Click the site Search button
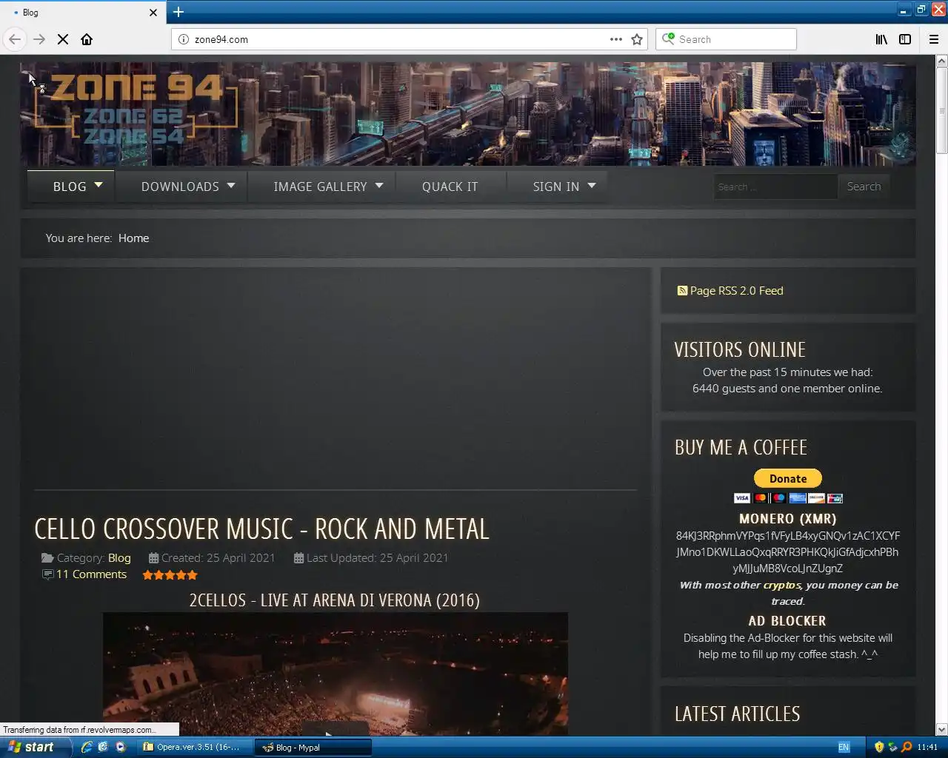This screenshot has width=948, height=758. [864, 187]
